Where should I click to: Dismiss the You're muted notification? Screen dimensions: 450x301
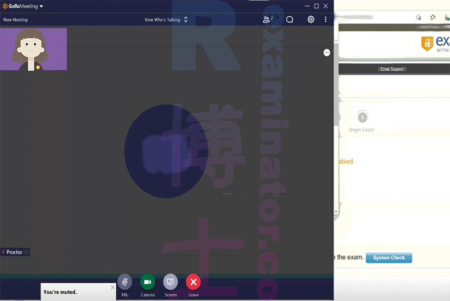pos(112,287)
